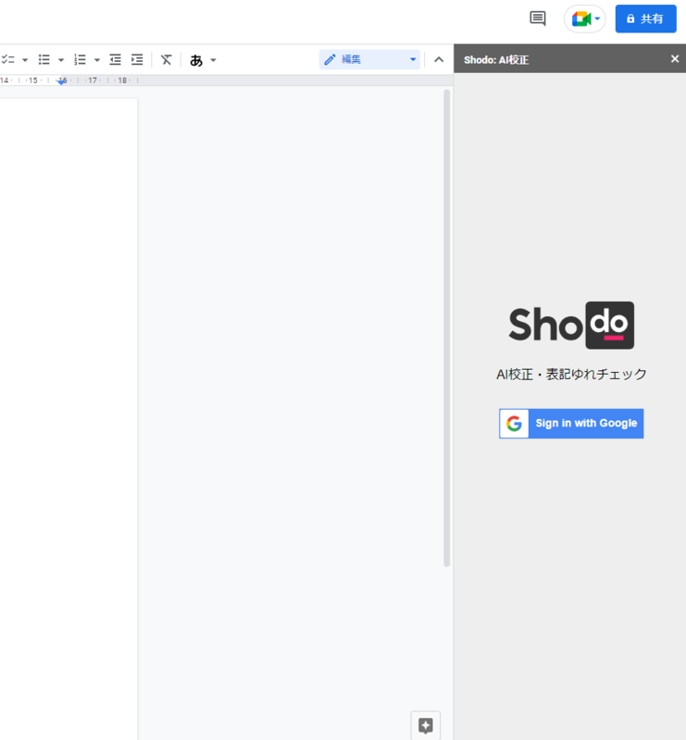686x740 pixels.
Task: Apply a bulleted list
Action: coord(44,59)
